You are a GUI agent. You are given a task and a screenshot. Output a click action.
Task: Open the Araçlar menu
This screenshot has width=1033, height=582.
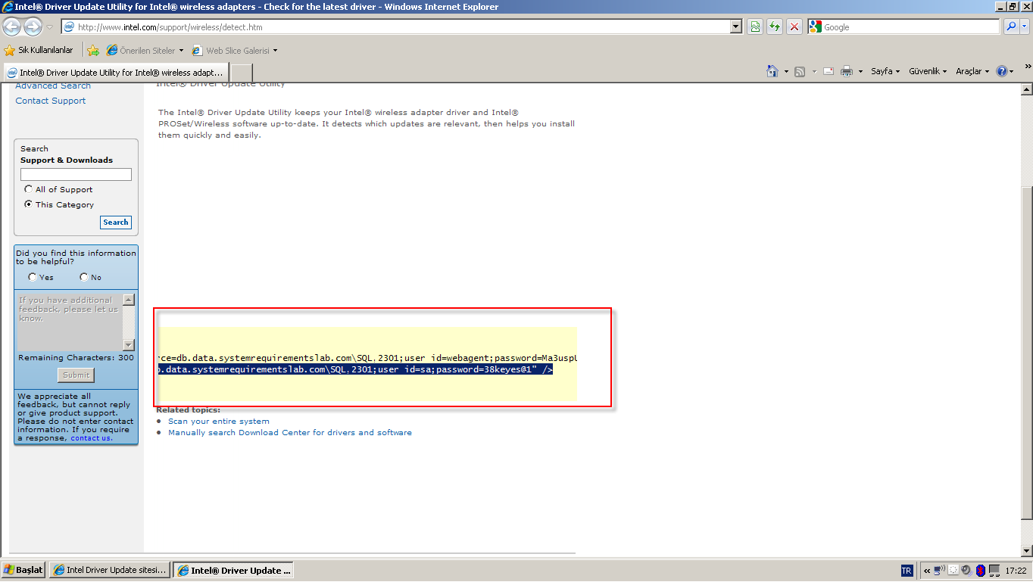pyautogui.click(x=973, y=71)
